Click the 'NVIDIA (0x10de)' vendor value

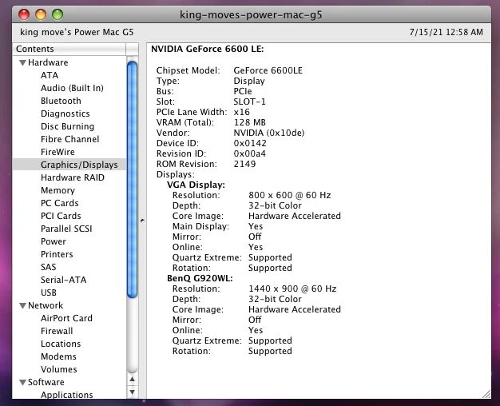coord(269,133)
